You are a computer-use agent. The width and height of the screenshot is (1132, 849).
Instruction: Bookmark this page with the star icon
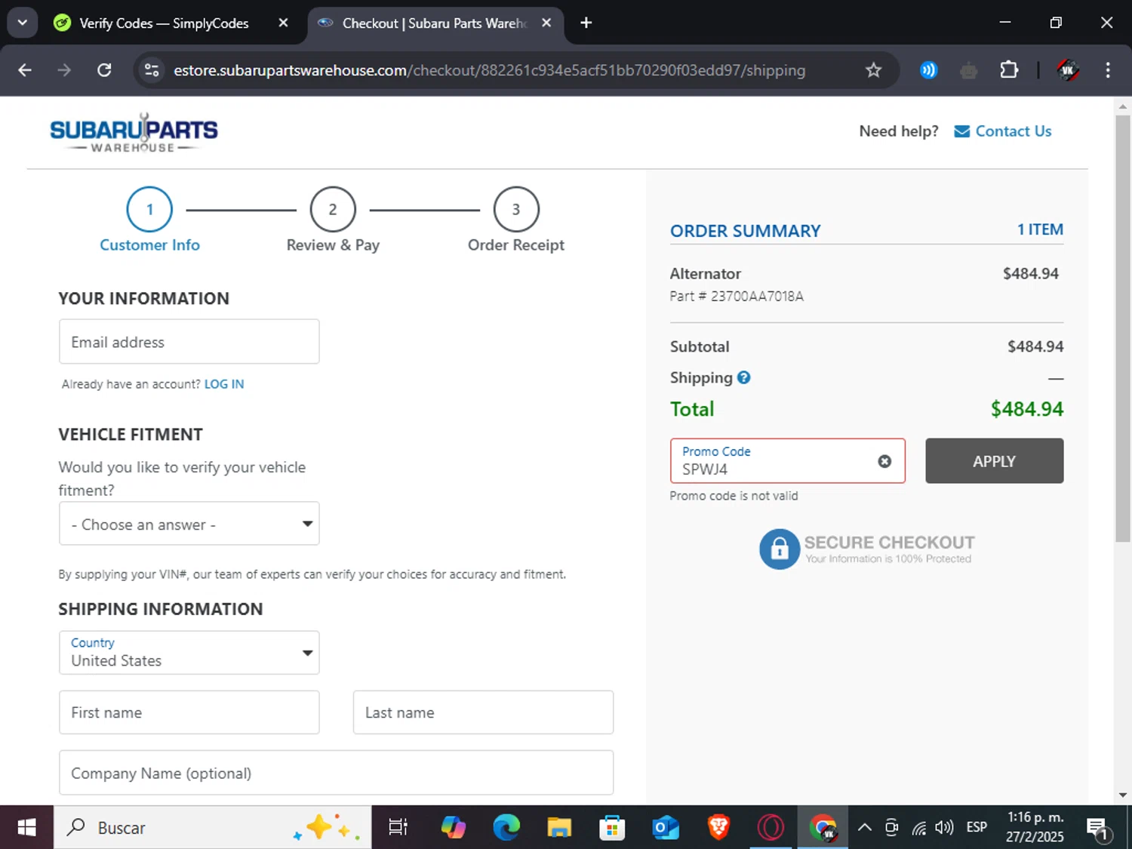click(873, 70)
